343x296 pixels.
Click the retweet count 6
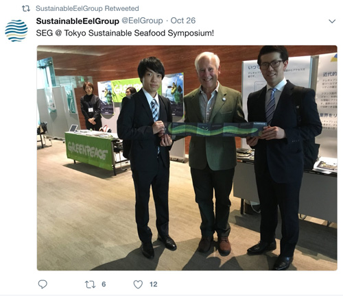coord(104,284)
